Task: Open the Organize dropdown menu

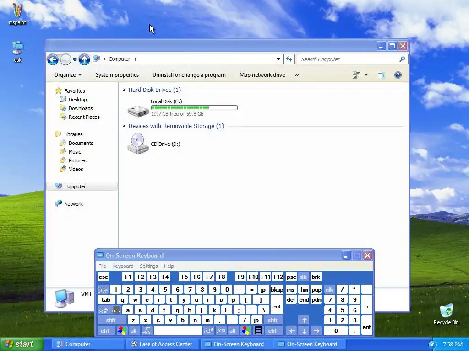Action: (68, 75)
